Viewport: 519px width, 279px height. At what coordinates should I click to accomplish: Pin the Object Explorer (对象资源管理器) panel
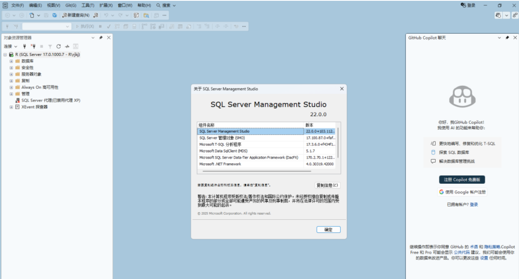101,37
